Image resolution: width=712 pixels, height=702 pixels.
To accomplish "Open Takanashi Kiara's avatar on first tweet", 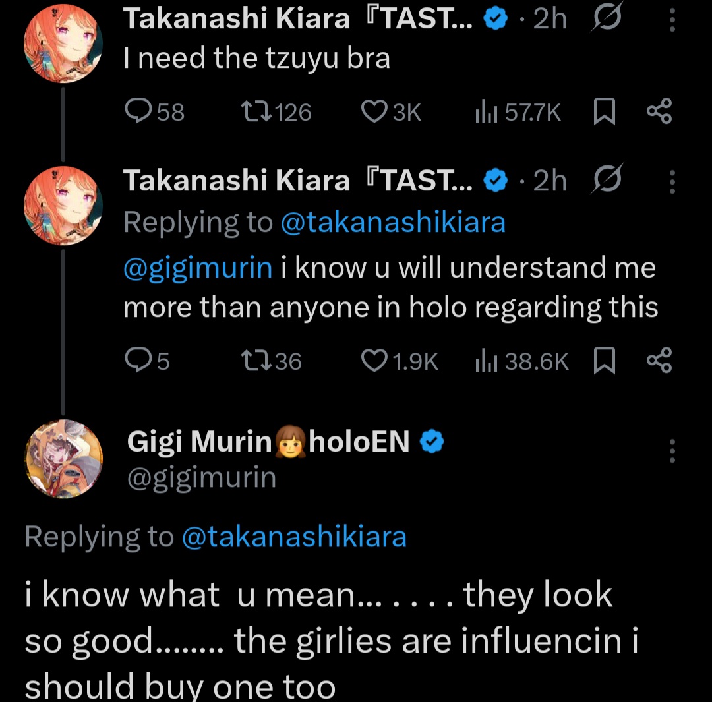I will [x=63, y=44].
